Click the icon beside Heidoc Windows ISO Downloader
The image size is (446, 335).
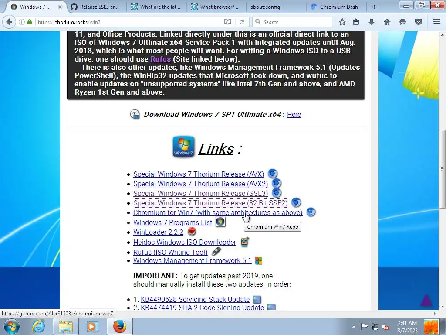245,242
